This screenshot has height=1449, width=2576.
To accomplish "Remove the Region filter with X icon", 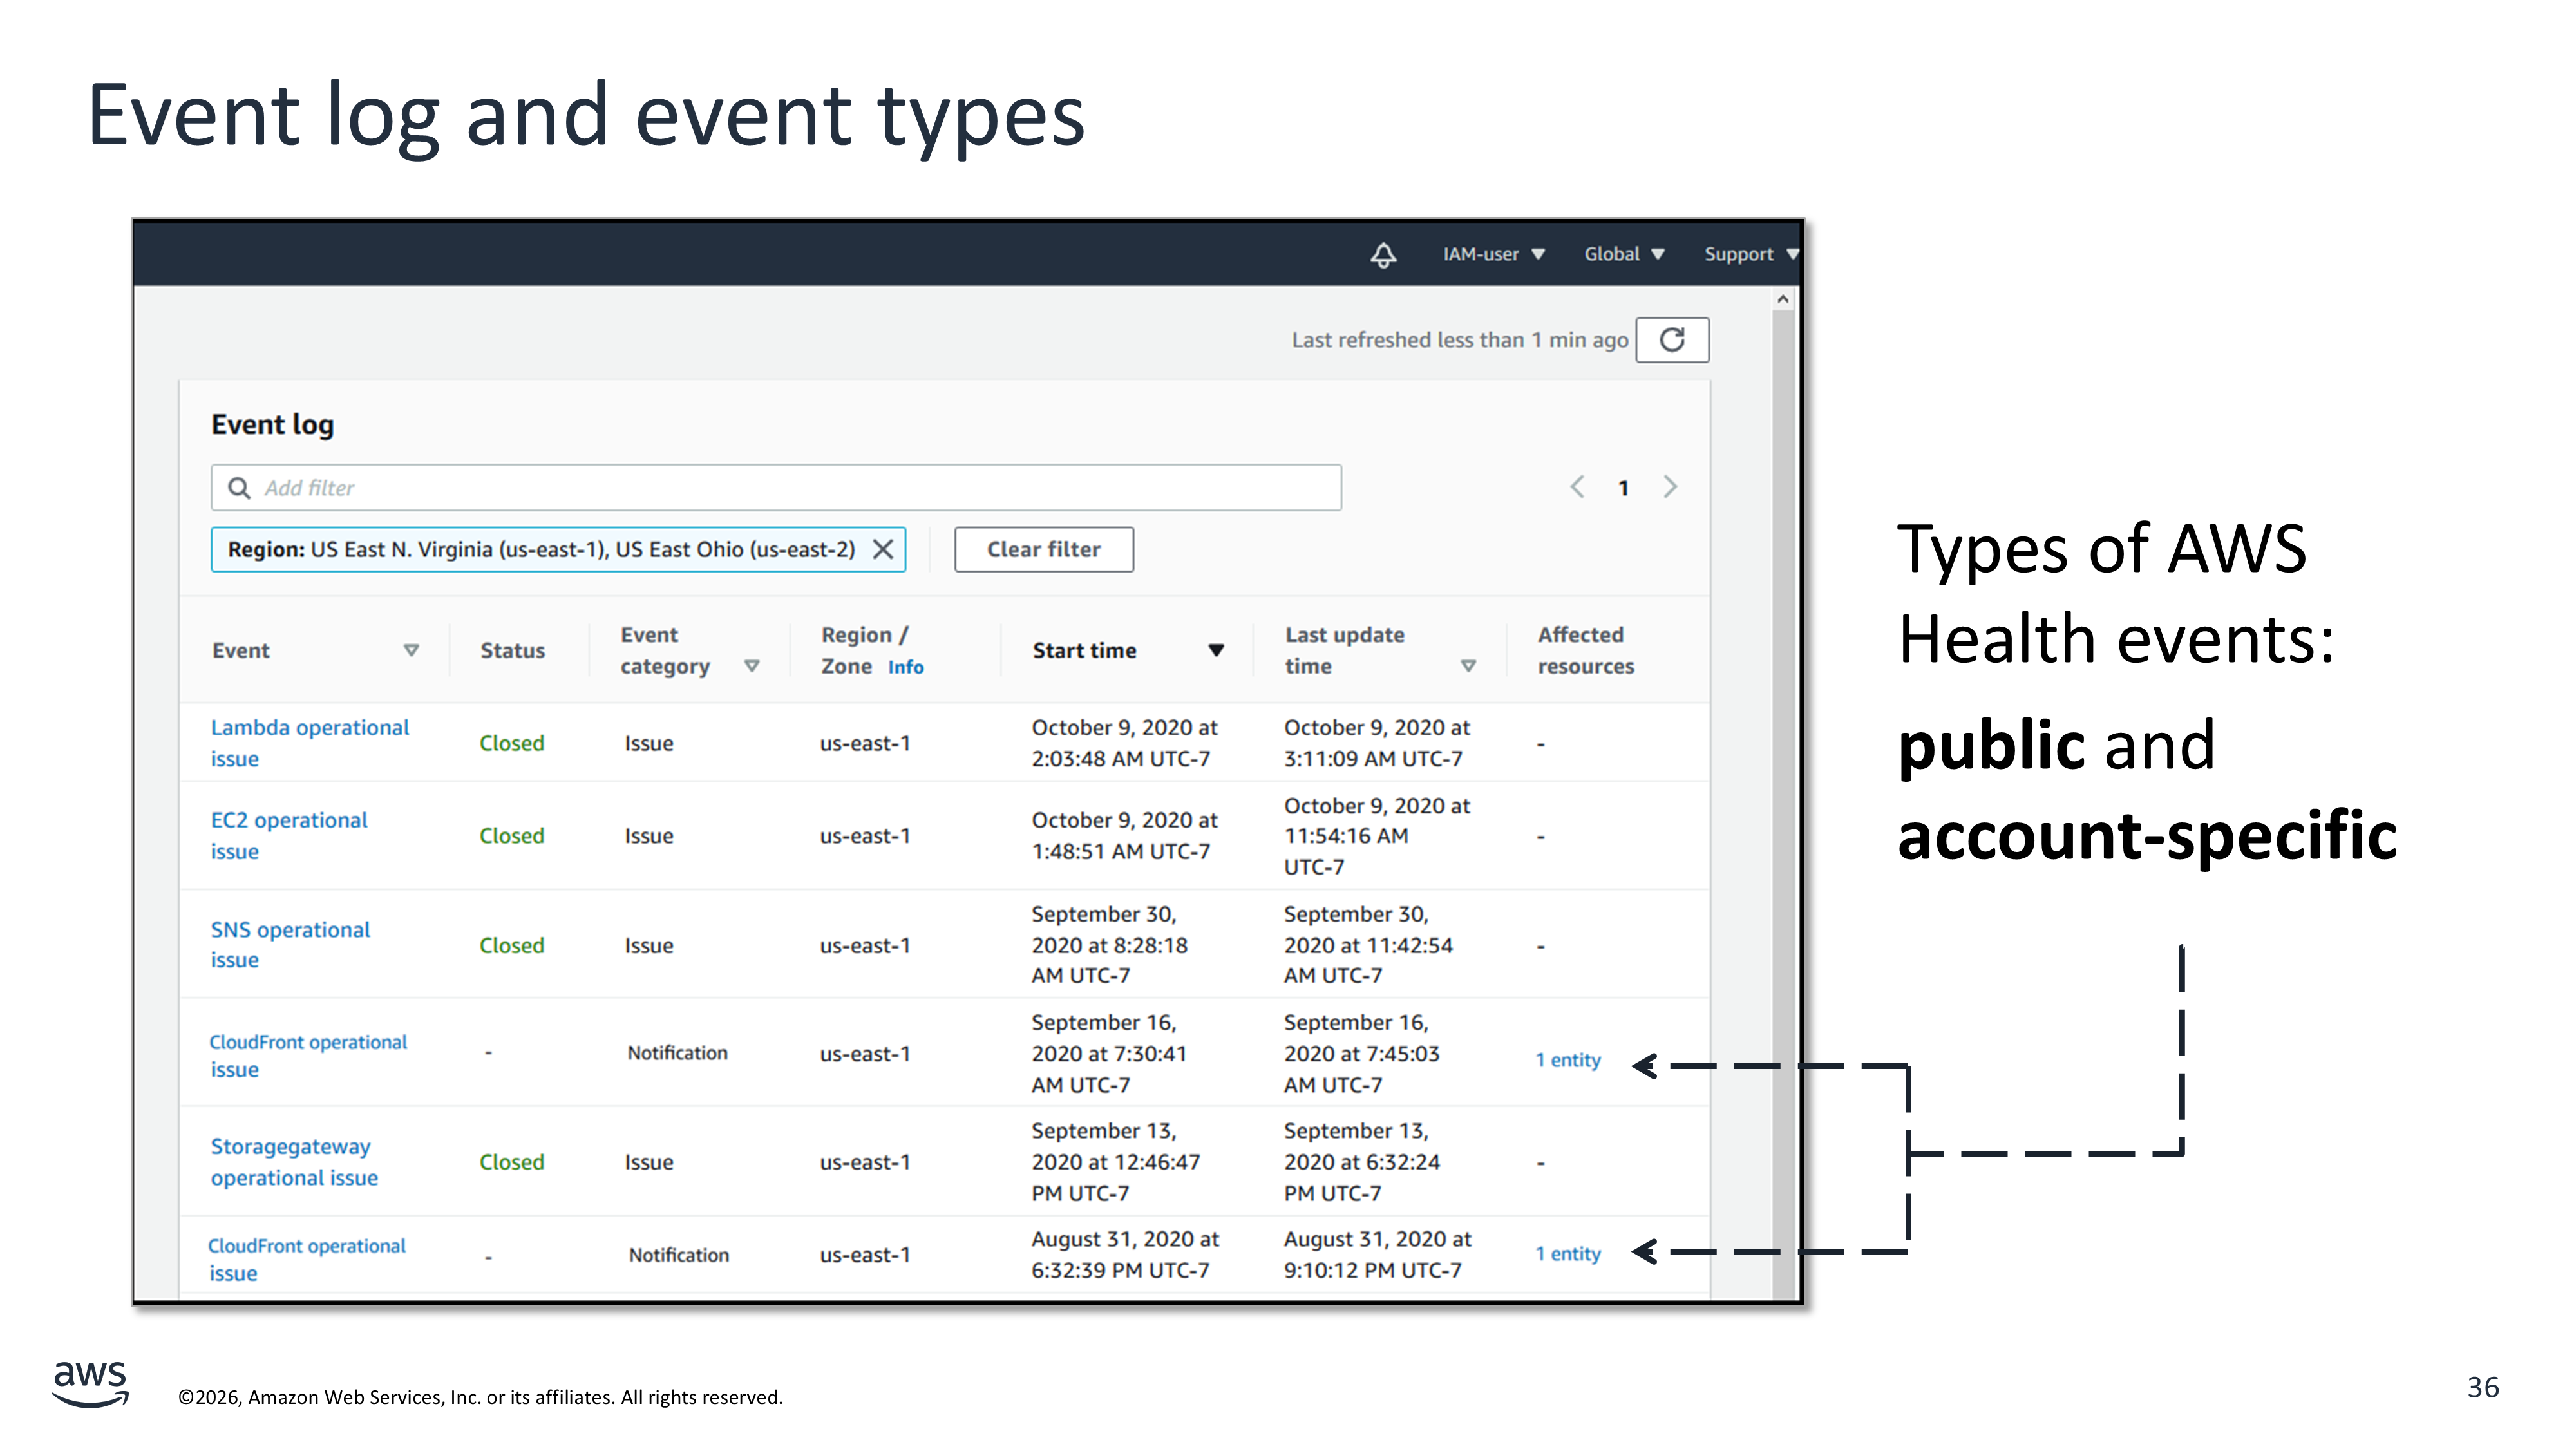I will pyautogui.click(x=883, y=549).
